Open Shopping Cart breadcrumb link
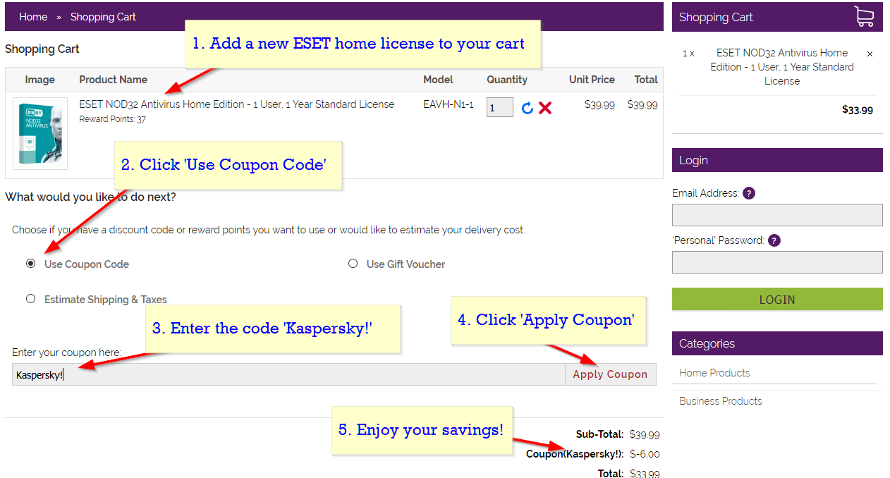The width and height of the screenshot is (890, 478). coord(103,17)
